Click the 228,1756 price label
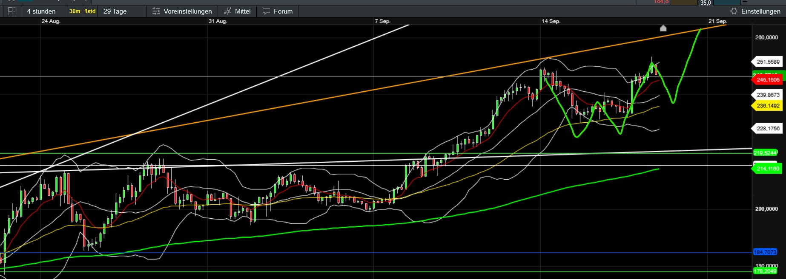The width and height of the screenshot is (786, 279). point(768,129)
